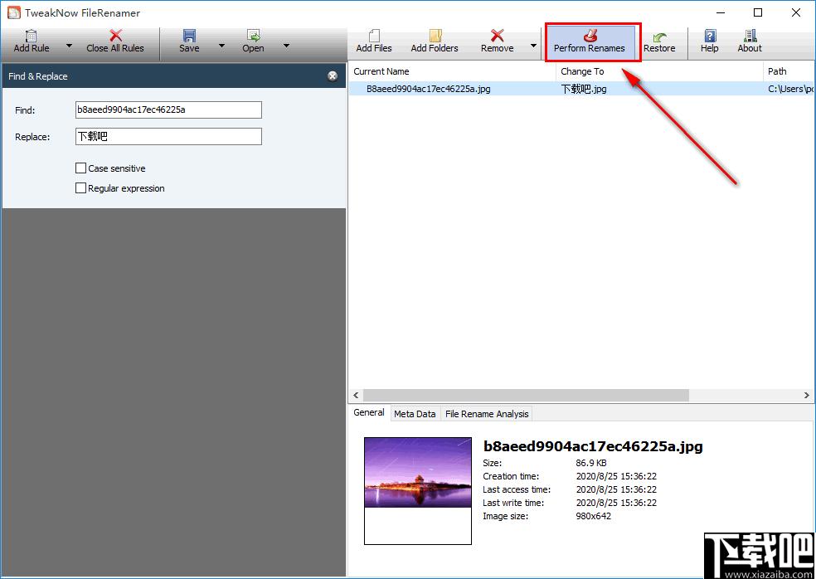Click the Find input field
The height and width of the screenshot is (579, 816).
coord(168,109)
